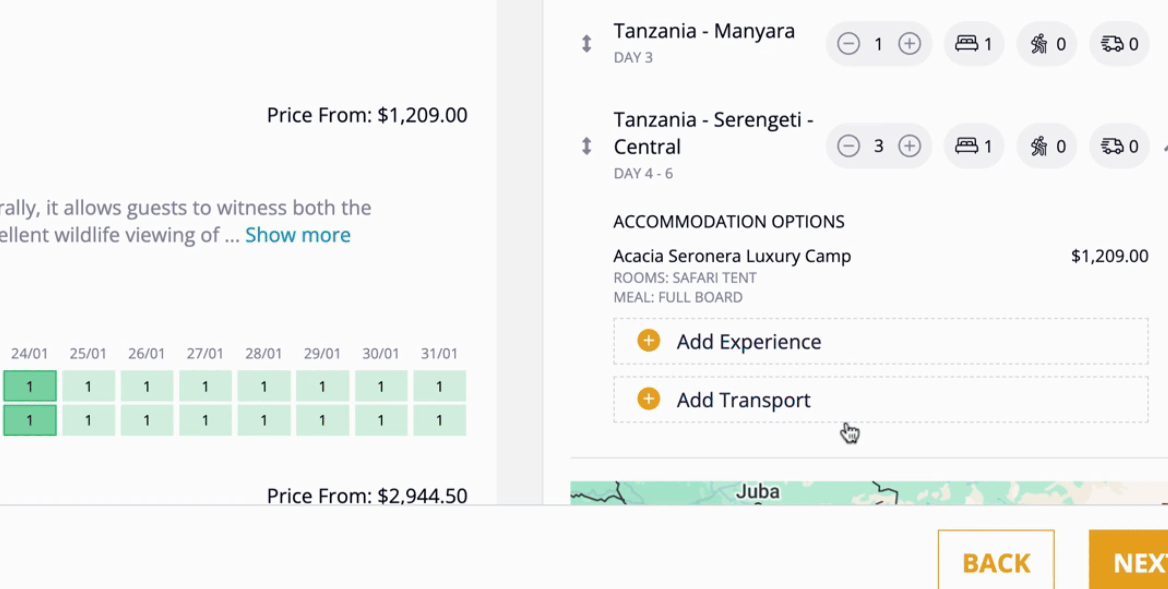Increase nights for Serengeti - Central

coord(909,146)
